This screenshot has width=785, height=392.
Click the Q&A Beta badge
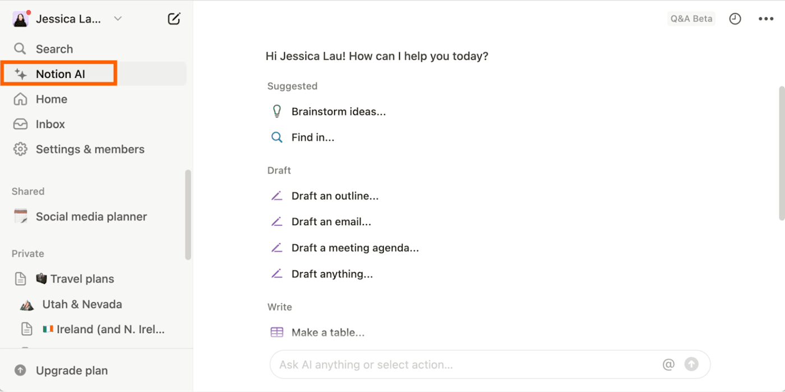pyautogui.click(x=691, y=18)
